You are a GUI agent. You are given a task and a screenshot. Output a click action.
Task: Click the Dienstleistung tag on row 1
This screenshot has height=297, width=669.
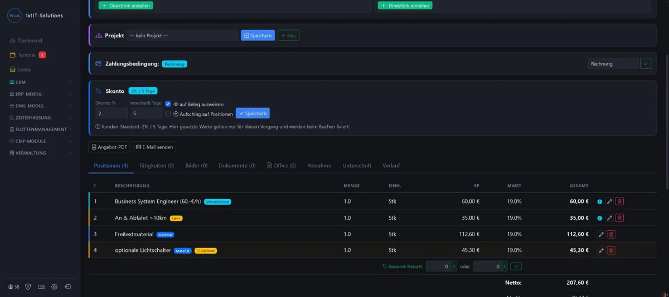pyautogui.click(x=217, y=202)
